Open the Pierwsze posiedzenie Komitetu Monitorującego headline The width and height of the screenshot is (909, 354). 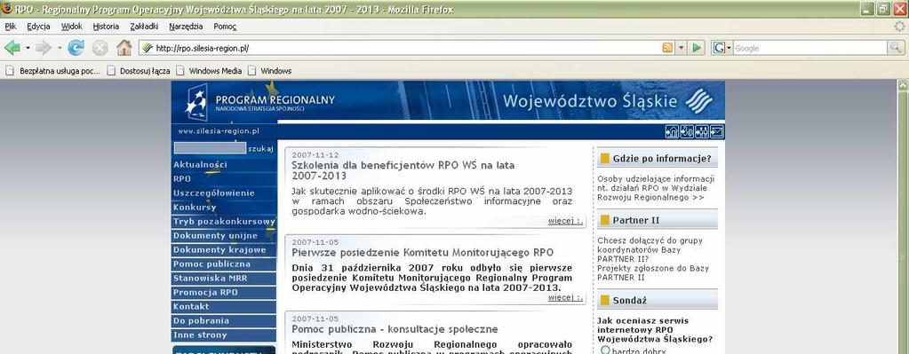point(422,252)
